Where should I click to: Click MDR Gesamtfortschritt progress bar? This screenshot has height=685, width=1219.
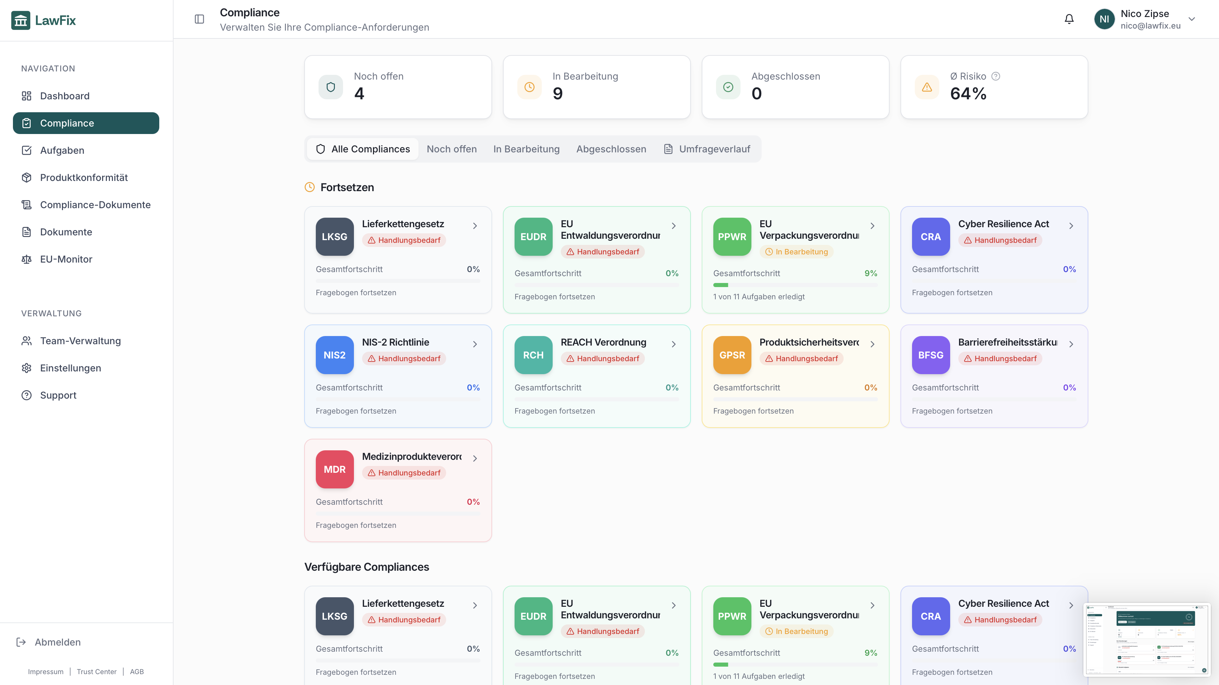pos(397,514)
